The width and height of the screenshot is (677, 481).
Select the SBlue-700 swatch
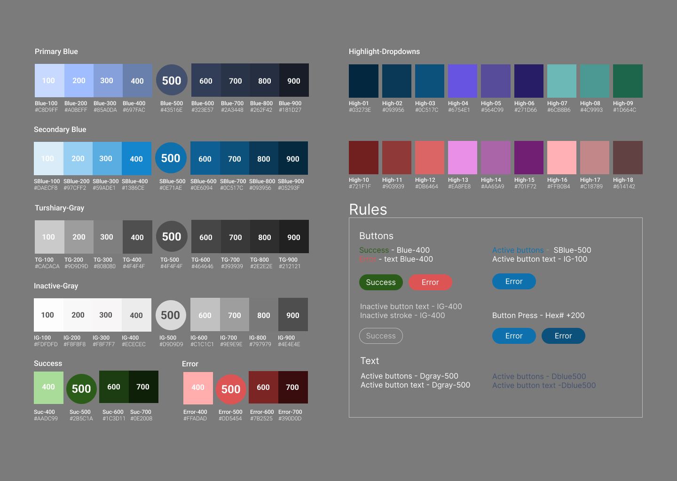(235, 158)
